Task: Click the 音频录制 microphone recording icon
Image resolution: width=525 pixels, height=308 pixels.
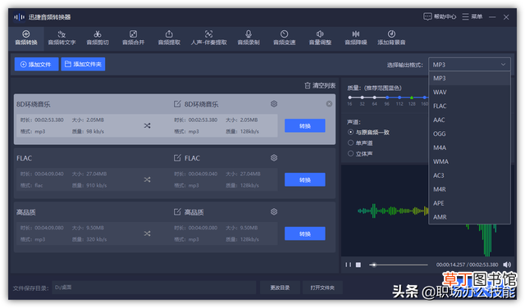Action: [x=249, y=34]
